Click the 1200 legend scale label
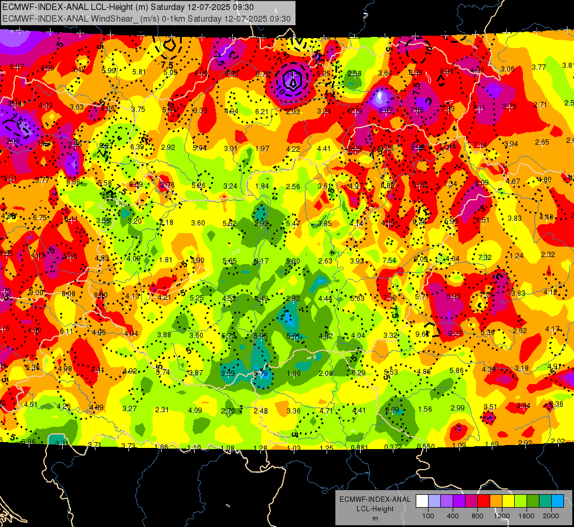 coord(502,516)
